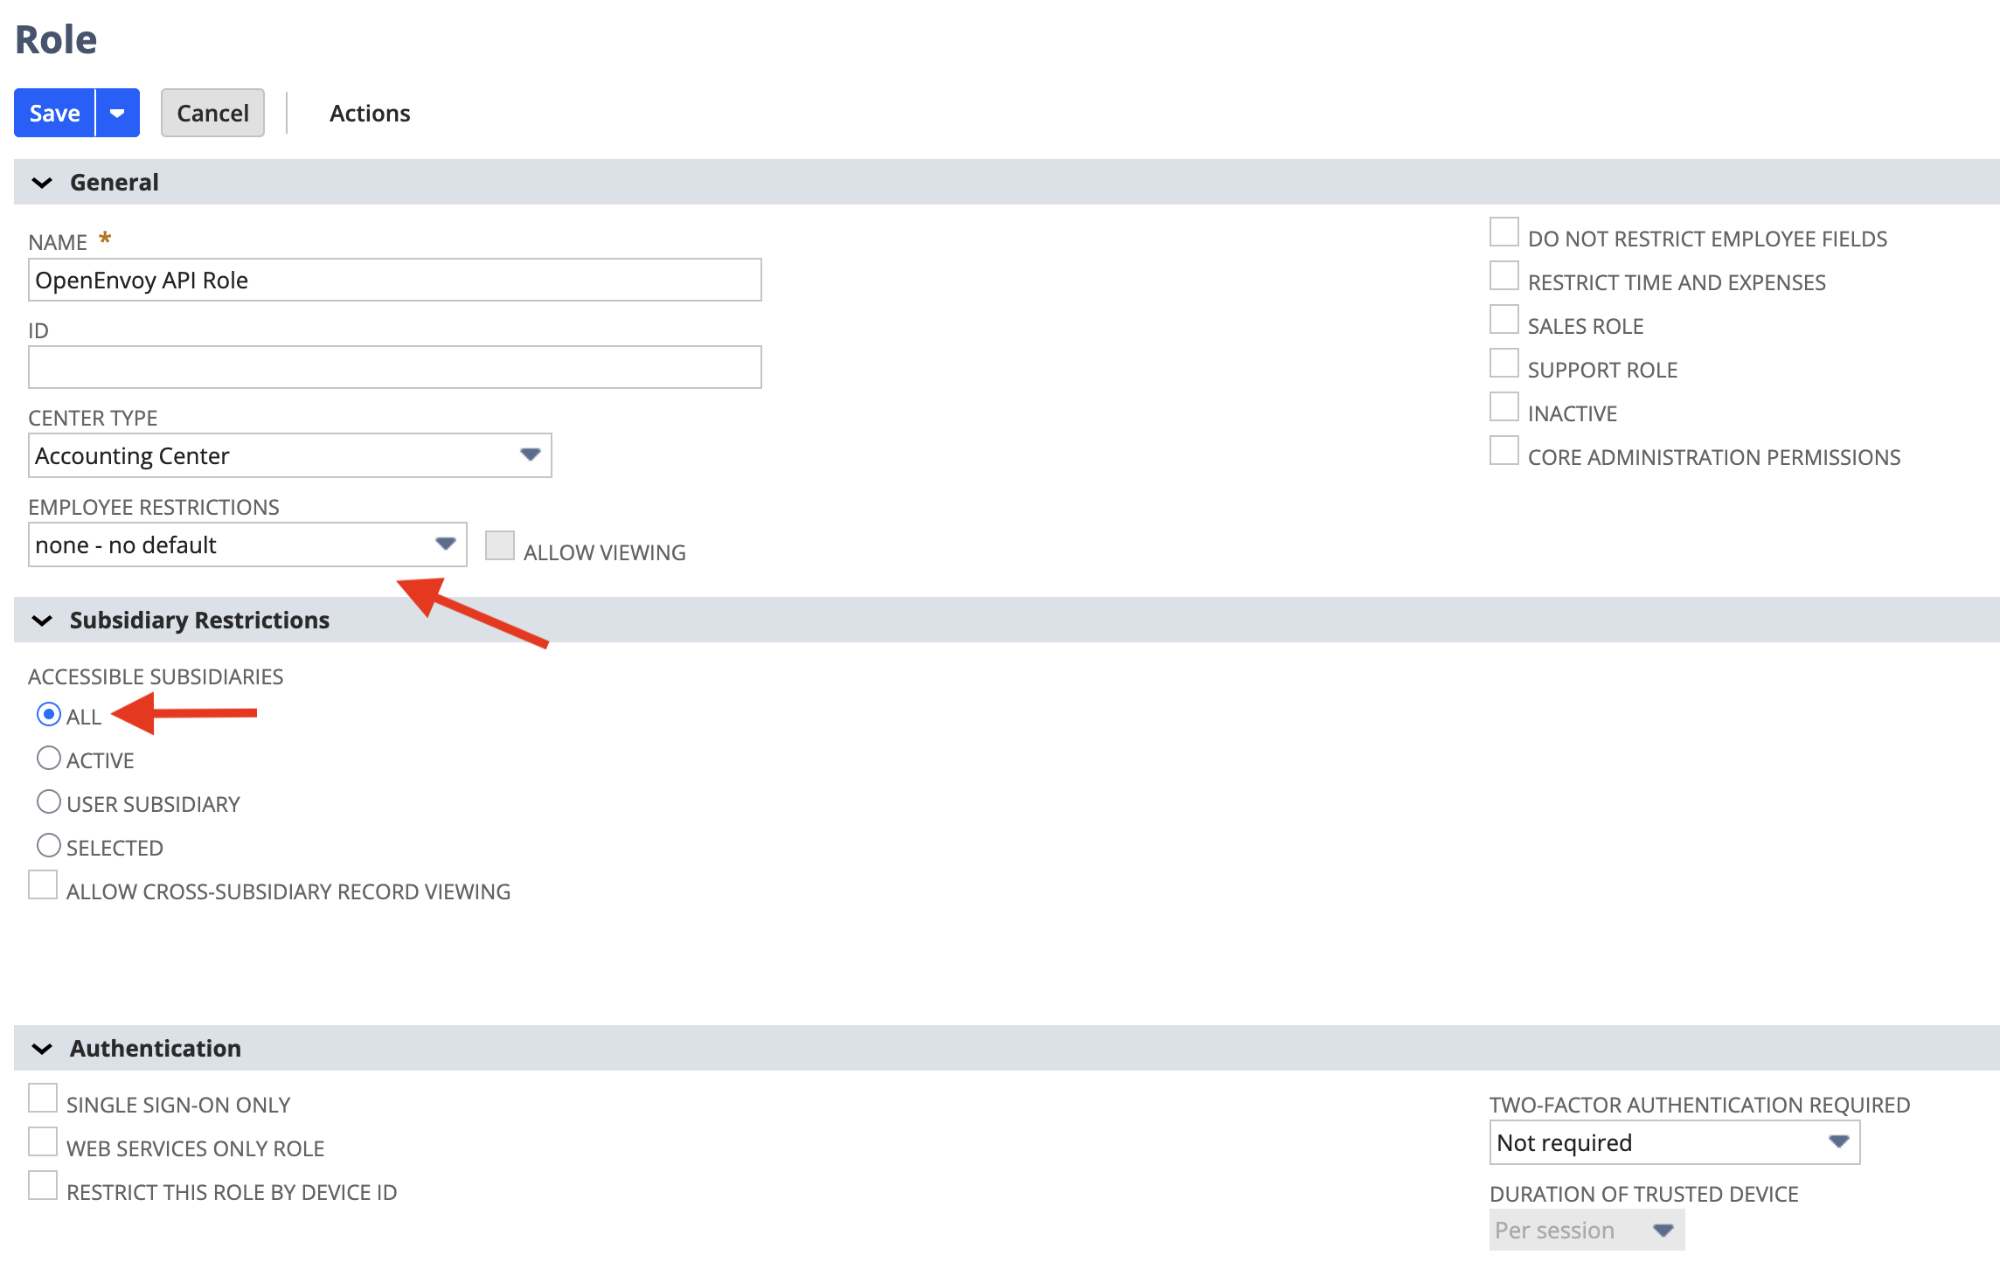Collapse the Authentication section
Image resolution: width=2000 pixels, height=1269 pixels.
pos(42,1049)
